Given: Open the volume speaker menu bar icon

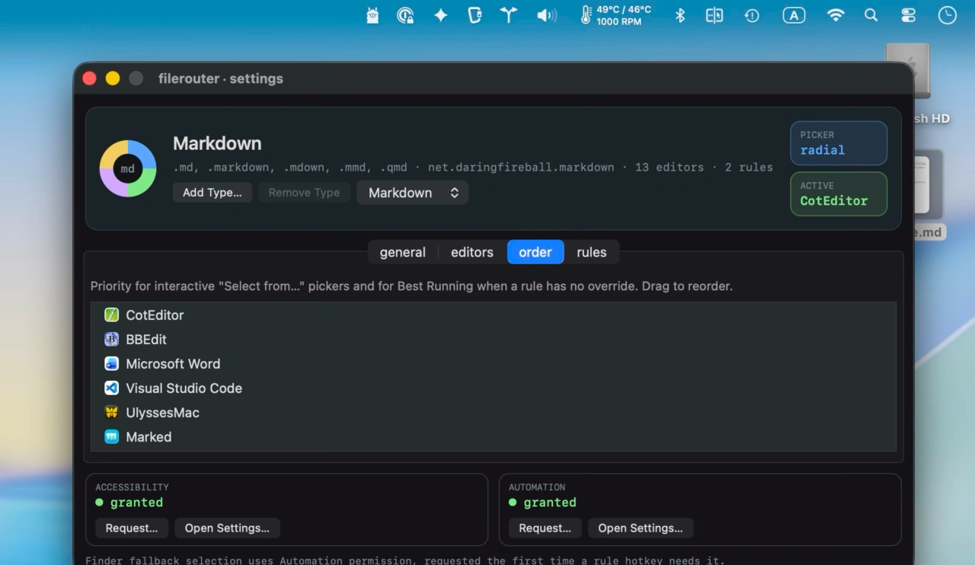Looking at the screenshot, I should tap(547, 15).
